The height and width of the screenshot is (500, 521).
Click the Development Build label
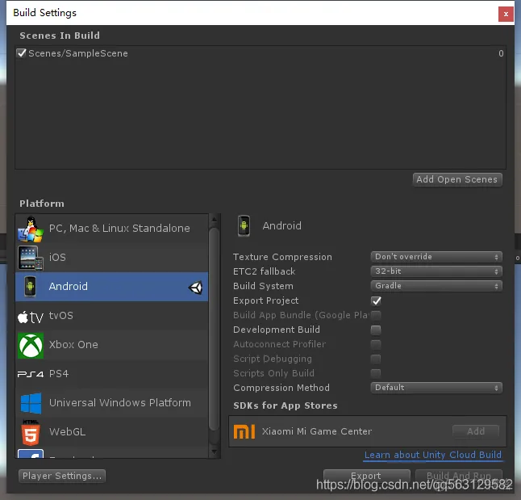(x=277, y=330)
